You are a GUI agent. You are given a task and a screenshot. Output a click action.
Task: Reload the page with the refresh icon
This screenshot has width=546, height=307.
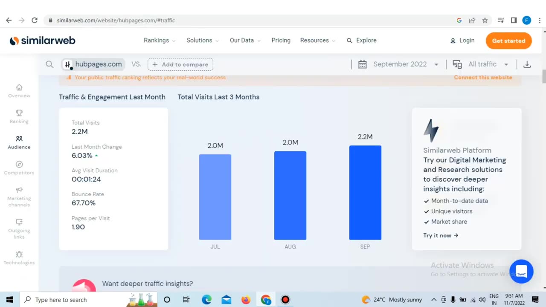[35, 20]
